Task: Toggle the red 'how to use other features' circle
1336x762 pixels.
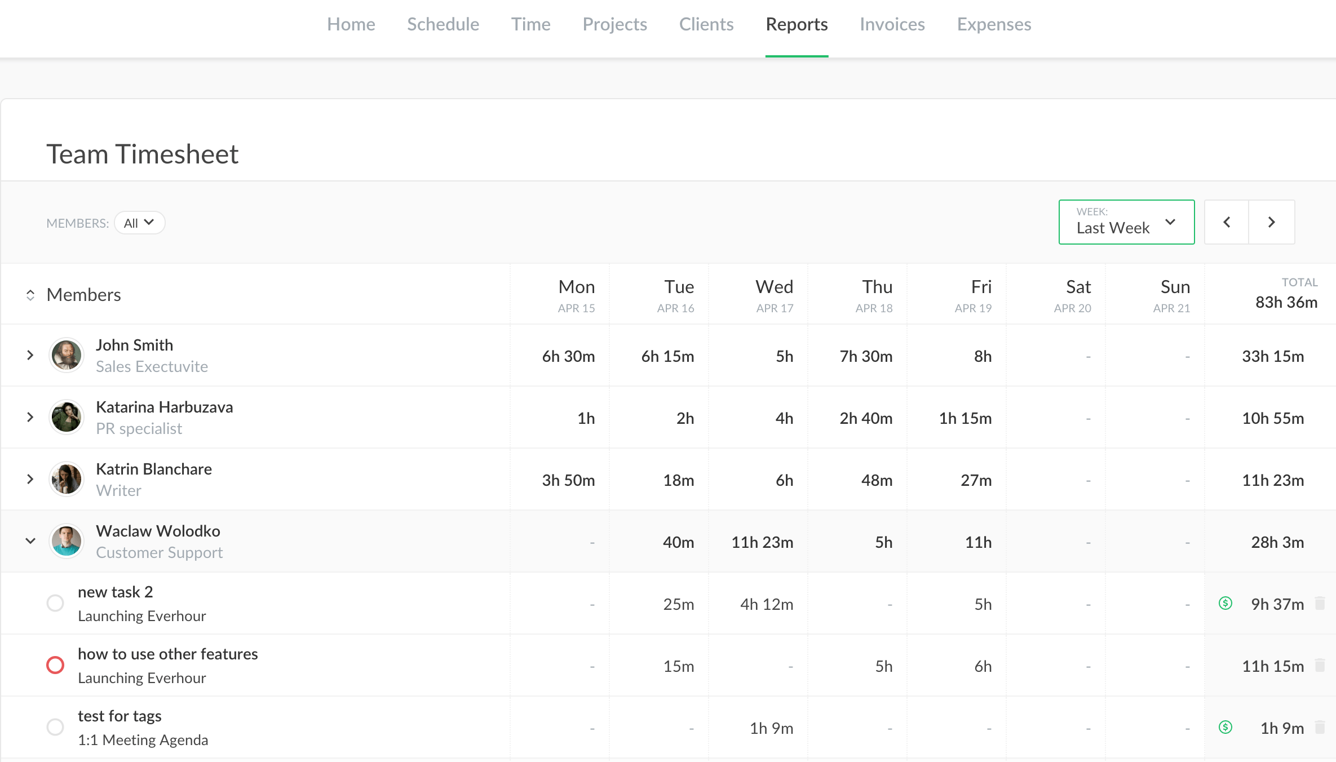Action: pos(55,665)
